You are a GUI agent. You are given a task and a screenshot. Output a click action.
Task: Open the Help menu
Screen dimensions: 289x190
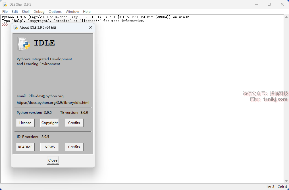pos(87,12)
